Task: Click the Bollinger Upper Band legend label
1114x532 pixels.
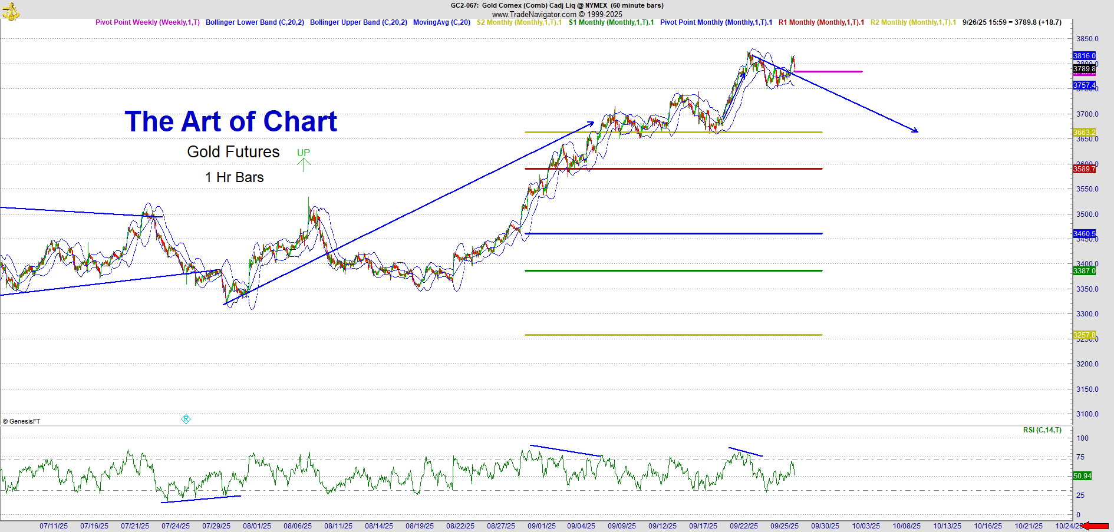Action: 358,22
